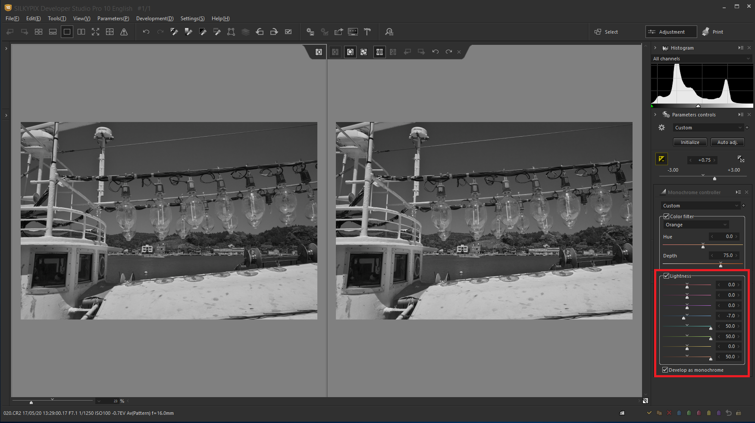755x423 pixels.
Task: Open the hammer settings tool icon
Action: point(367,32)
